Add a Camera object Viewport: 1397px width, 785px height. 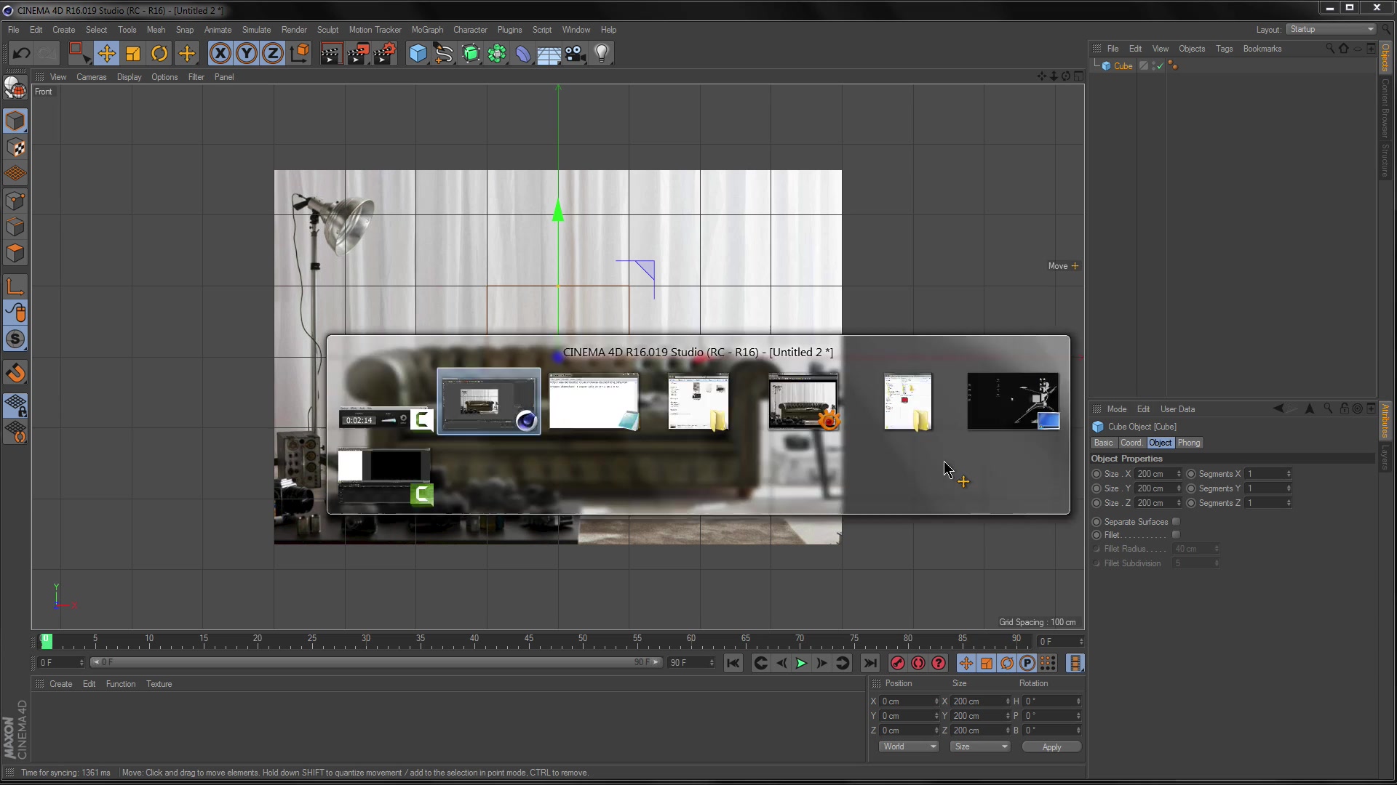click(x=575, y=53)
